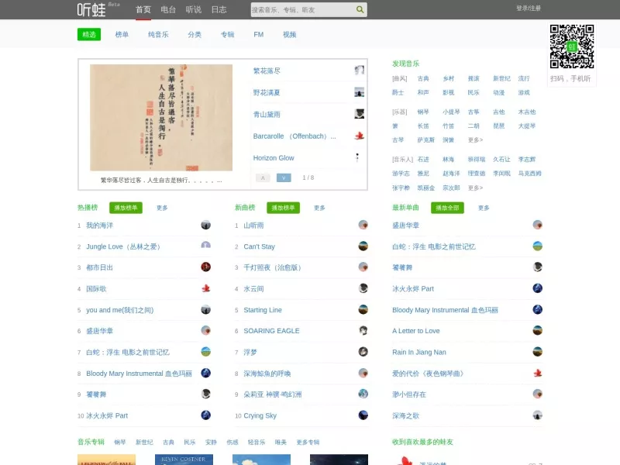620x465 pixels.
Task: Open the 听说 nav item
Action: click(x=193, y=9)
